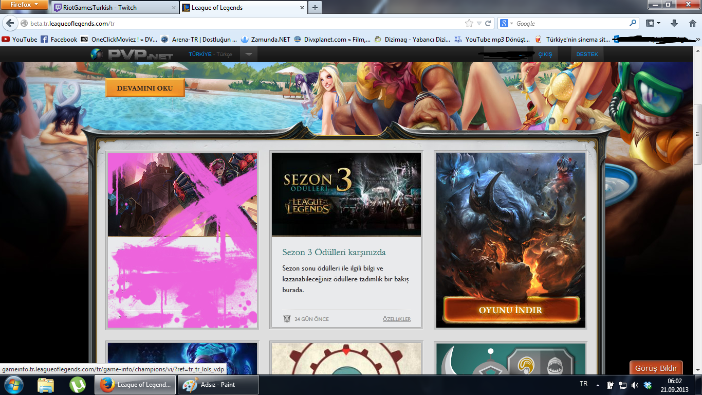The height and width of the screenshot is (395, 702).
Task: Select the first banner carousel dot
Action: pos(552,121)
